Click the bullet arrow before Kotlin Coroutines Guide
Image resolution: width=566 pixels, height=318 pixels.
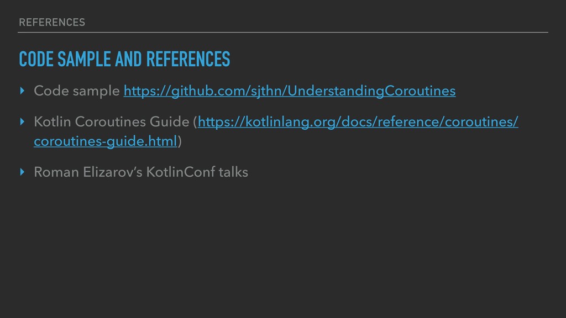22,121
